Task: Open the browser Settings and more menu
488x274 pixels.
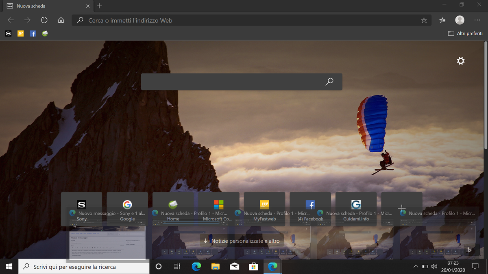Action: [477, 20]
